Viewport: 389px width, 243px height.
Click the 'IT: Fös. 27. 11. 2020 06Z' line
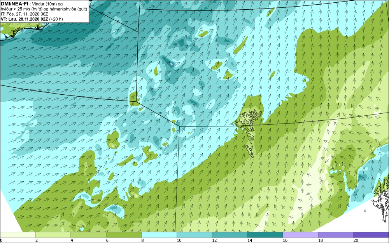click(24, 14)
